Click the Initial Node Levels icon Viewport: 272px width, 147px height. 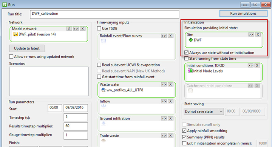point(190,71)
